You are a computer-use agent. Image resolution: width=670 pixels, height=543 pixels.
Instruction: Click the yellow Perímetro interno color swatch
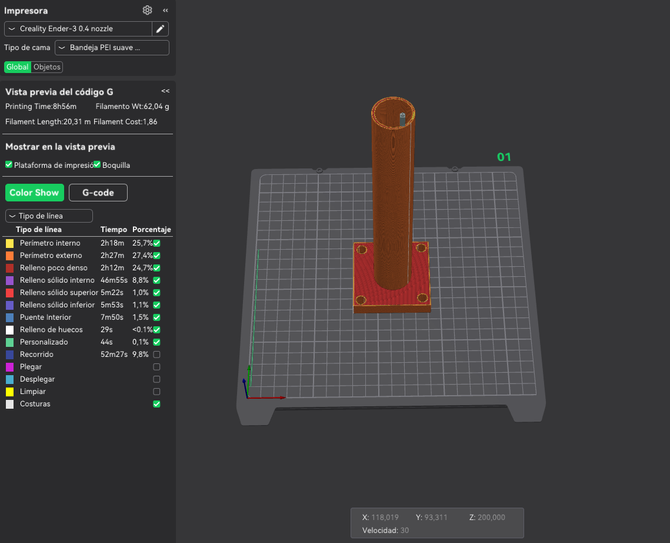pos(10,243)
